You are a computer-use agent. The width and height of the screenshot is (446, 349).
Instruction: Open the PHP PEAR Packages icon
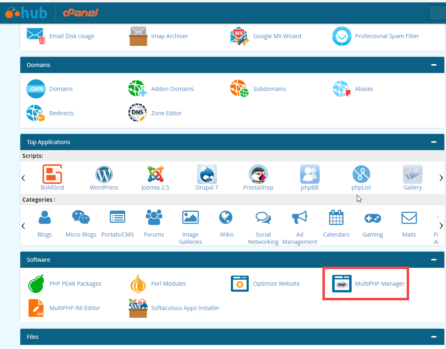[36, 284]
